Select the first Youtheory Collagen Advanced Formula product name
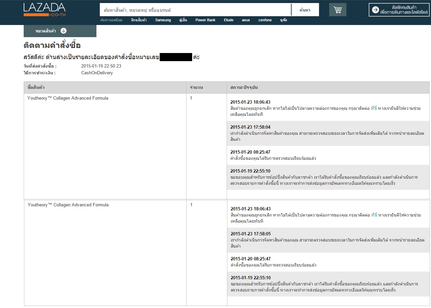Screen dimensions: 431x308 [x=68, y=98]
